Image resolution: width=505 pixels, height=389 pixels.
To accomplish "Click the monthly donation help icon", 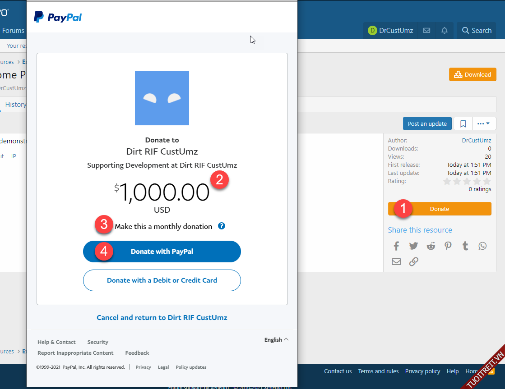I will 222,226.
